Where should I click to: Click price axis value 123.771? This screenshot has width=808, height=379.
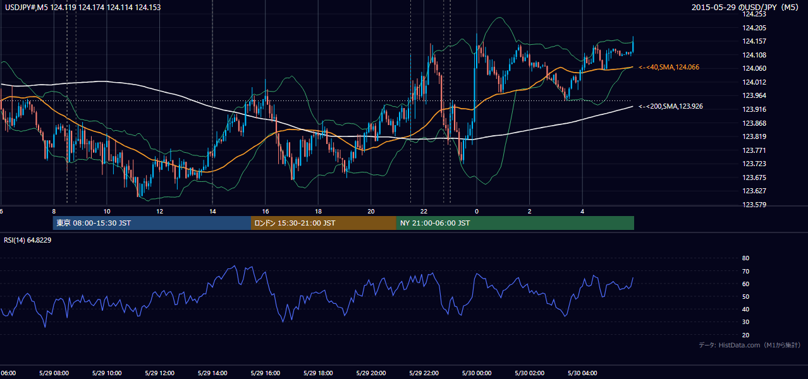(754, 150)
